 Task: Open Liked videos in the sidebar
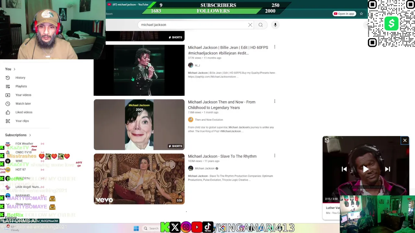24,112
